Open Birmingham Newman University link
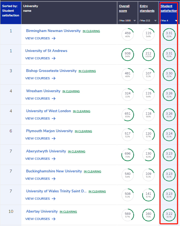 click(x=53, y=31)
